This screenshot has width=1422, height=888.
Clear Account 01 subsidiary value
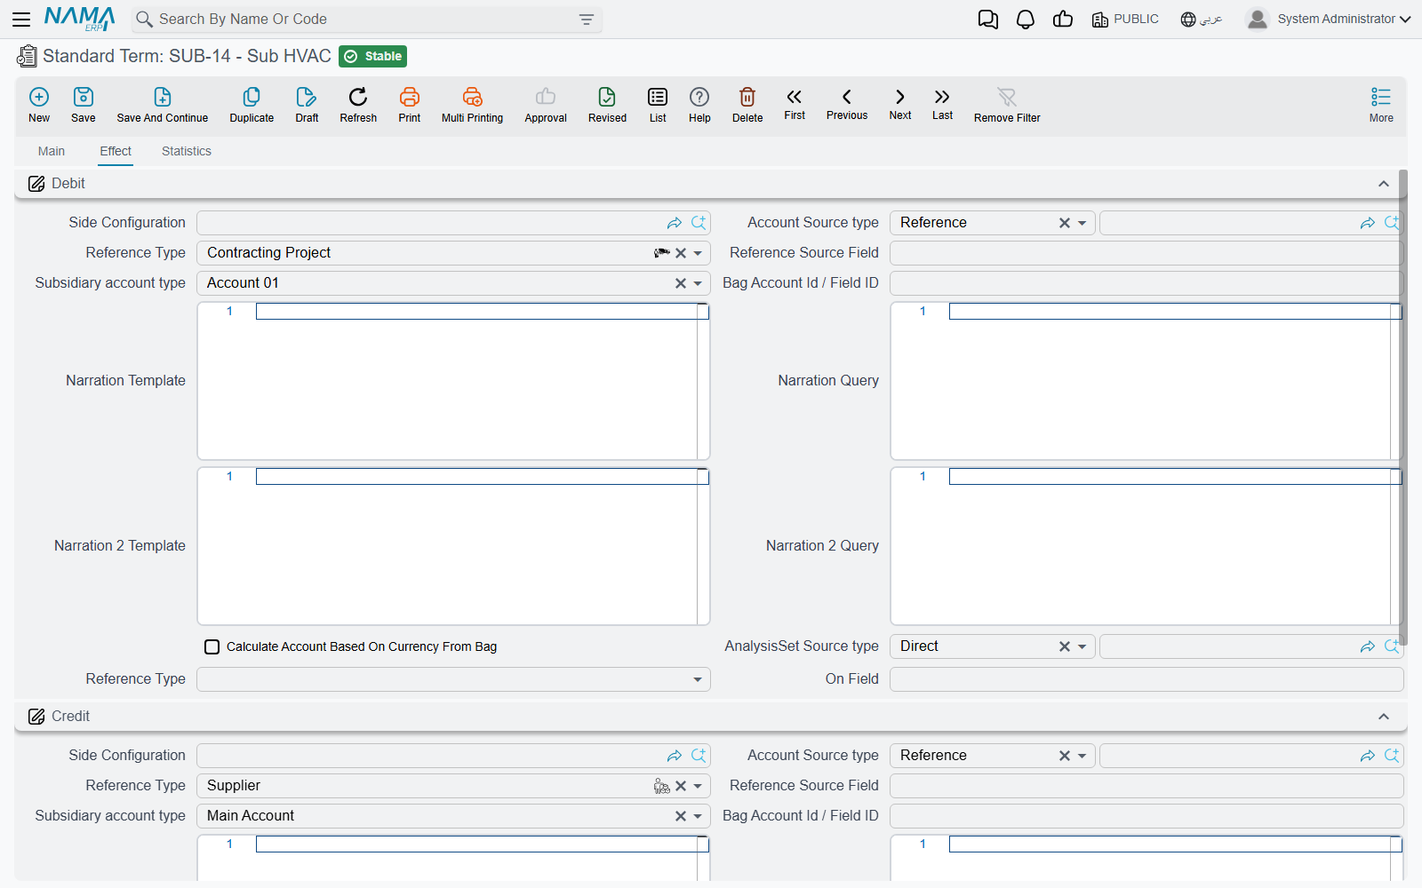pyautogui.click(x=681, y=283)
